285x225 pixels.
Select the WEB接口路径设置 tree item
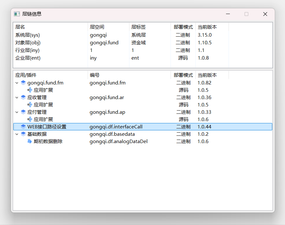pyautogui.click(x=47, y=127)
